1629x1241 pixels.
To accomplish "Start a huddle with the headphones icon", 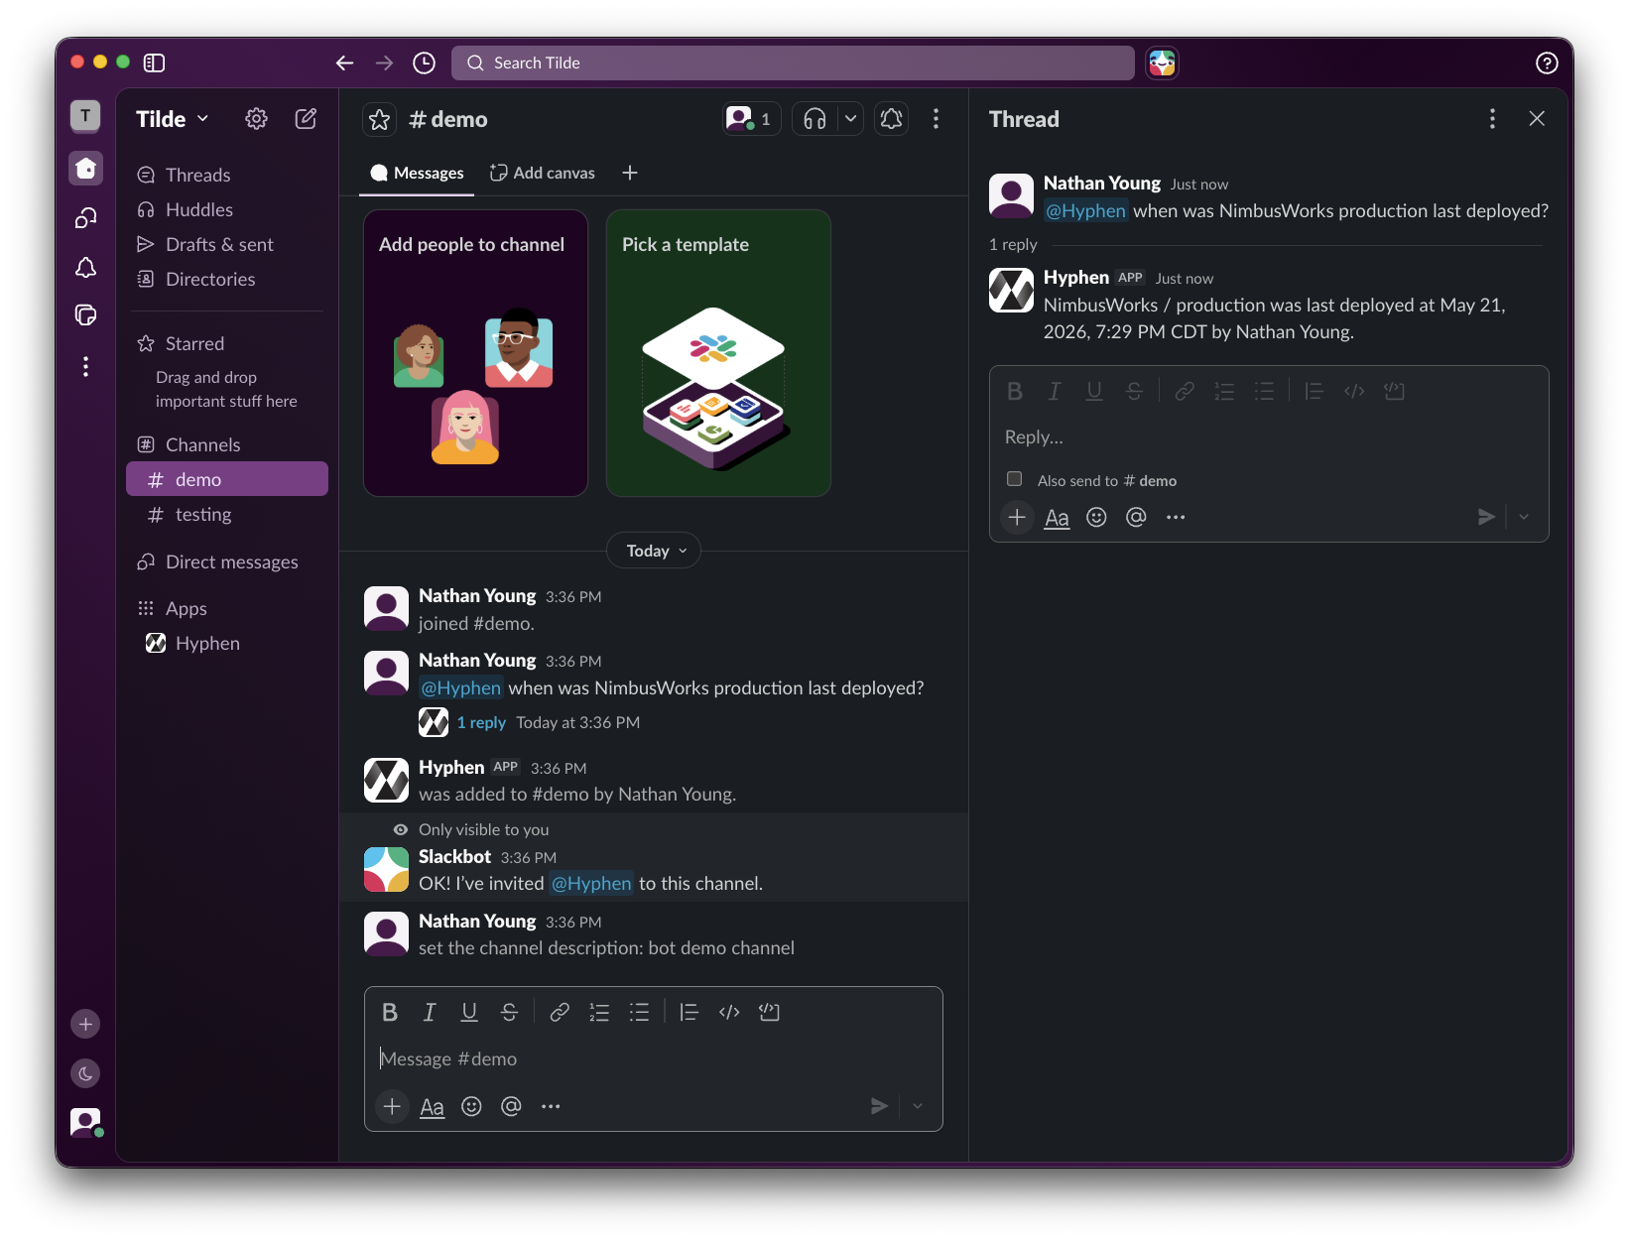I will (x=814, y=119).
